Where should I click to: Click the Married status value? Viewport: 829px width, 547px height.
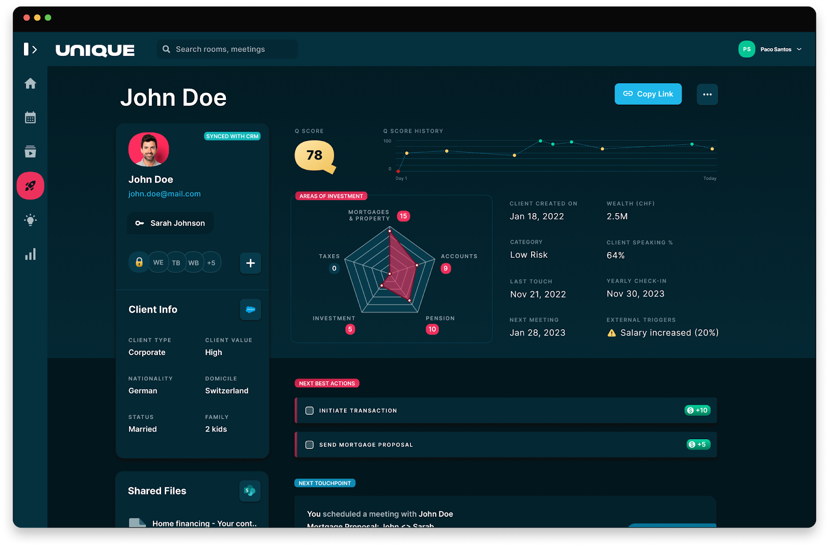tap(142, 429)
